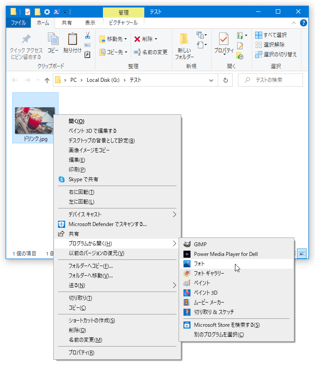Select 右に回転(T)
Screen dimensions: 315x365
click(x=117, y=192)
